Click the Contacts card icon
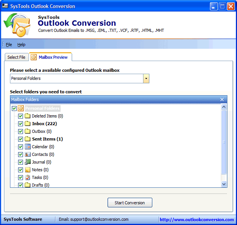 point(28,154)
